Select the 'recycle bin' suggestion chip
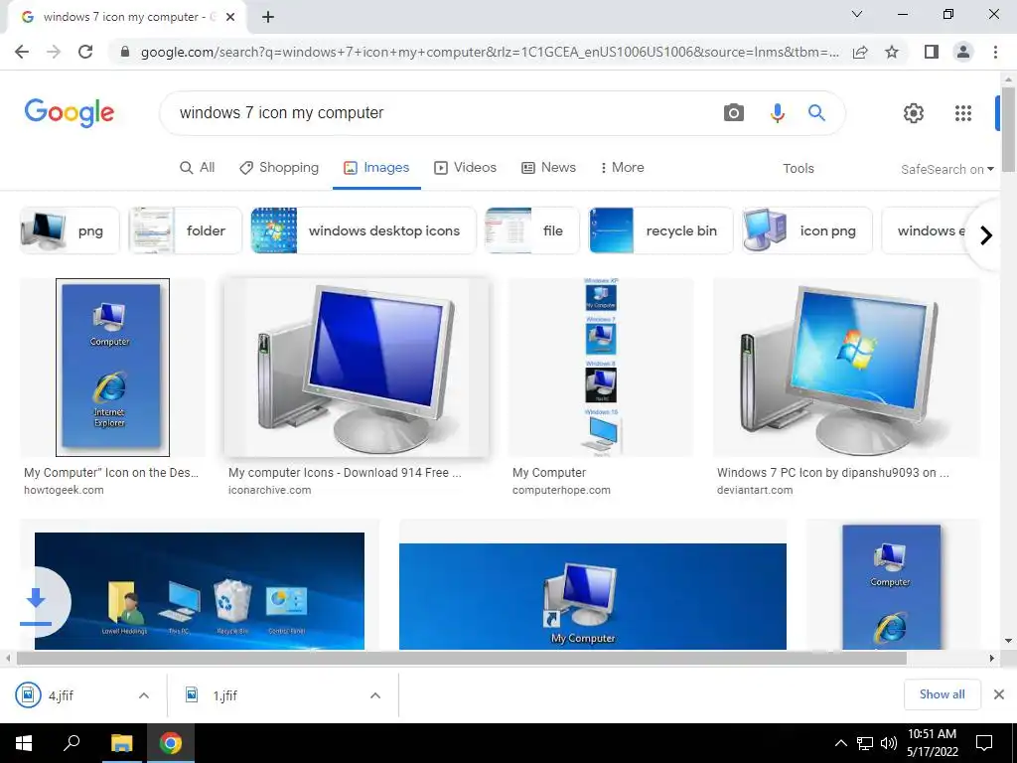The height and width of the screenshot is (763, 1017). tap(660, 230)
